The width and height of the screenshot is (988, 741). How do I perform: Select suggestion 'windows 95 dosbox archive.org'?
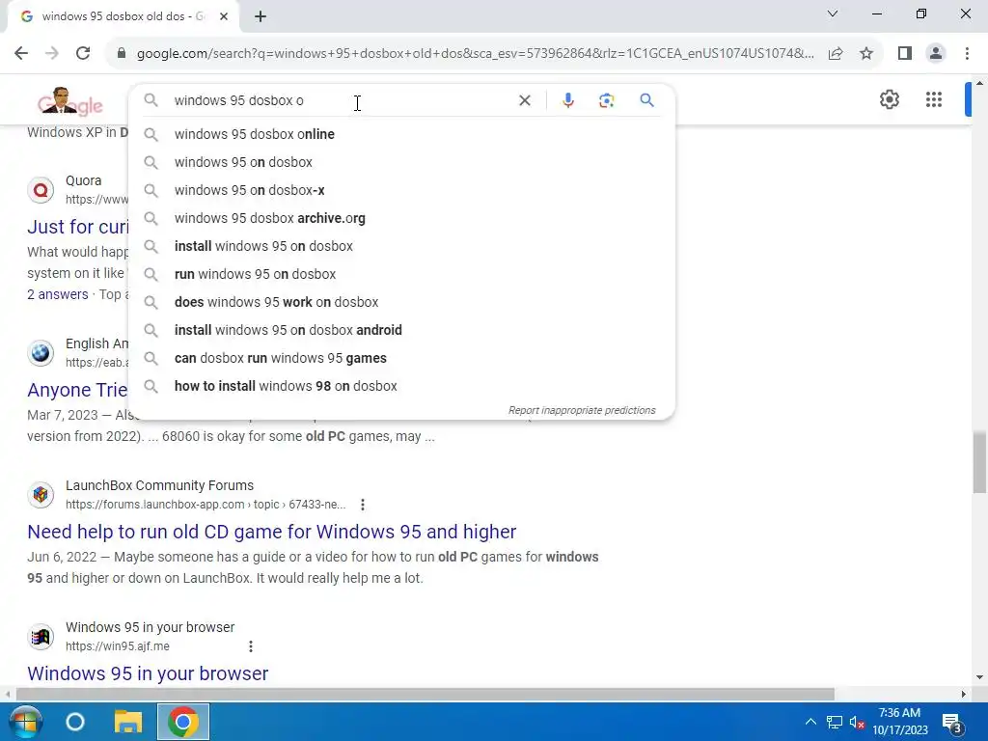click(x=401, y=218)
